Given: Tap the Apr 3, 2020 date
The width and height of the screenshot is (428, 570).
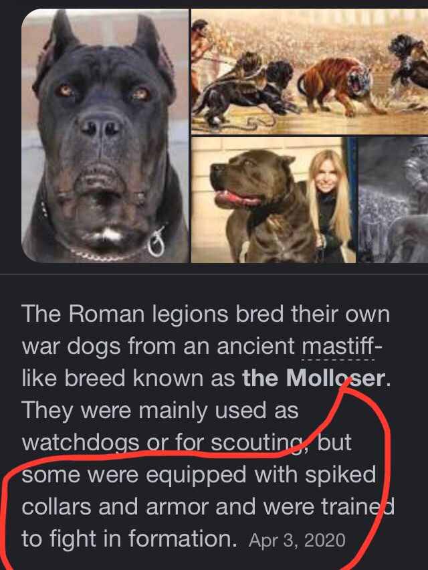Looking at the screenshot, I should pos(297,540).
